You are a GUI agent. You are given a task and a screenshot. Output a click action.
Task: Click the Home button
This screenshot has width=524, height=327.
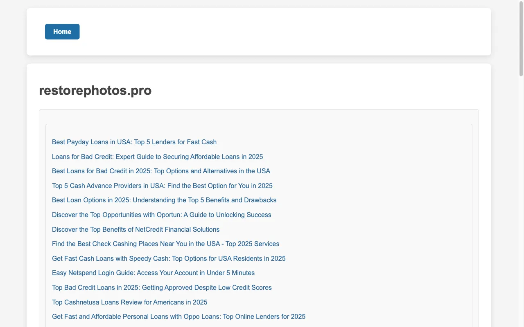[62, 32]
